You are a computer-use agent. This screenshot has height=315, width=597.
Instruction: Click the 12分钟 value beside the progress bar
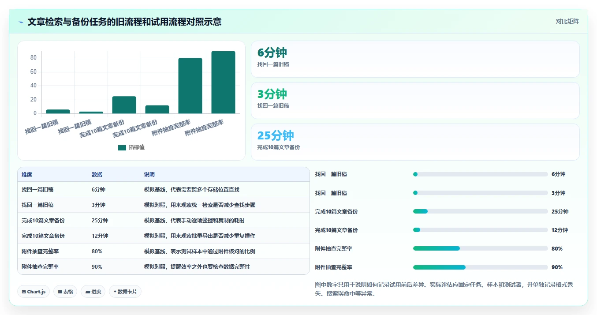coord(560,230)
